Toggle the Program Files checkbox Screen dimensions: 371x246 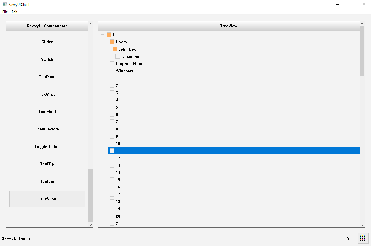[112, 64]
